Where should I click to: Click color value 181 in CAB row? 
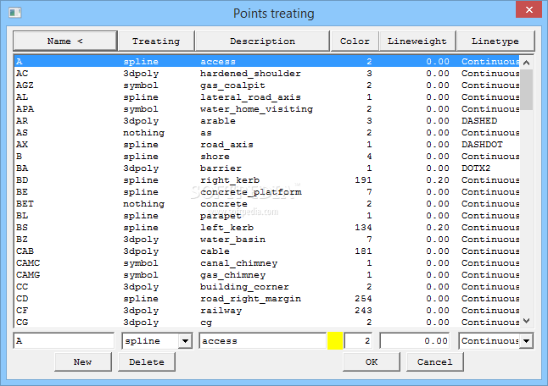coord(363,251)
